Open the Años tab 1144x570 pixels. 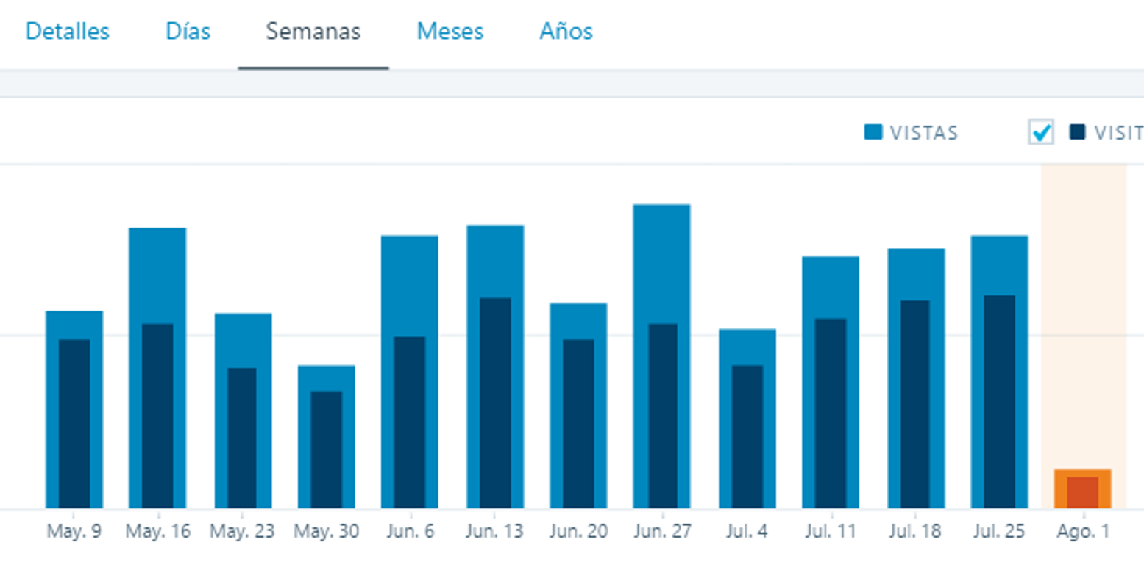[x=566, y=32]
